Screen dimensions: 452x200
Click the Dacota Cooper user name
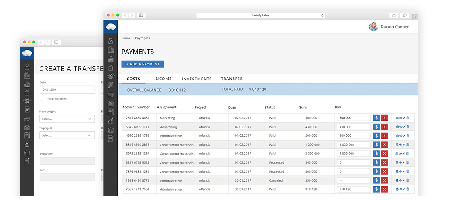(395, 27)
